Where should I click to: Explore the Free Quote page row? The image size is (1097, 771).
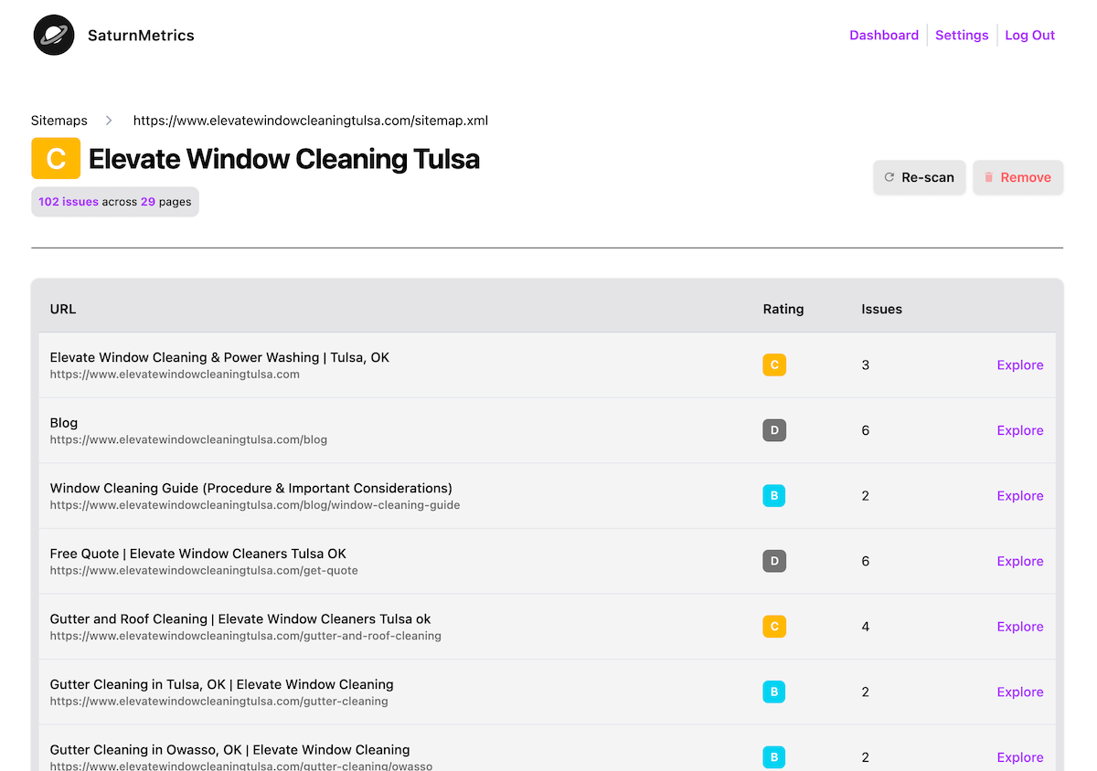point(1020,561)
